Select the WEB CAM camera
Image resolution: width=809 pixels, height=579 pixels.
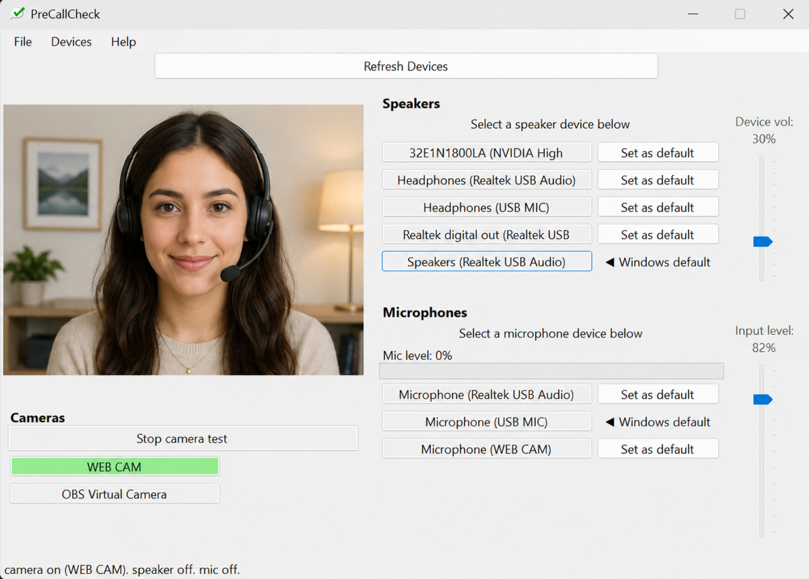[x=115, y=466]
